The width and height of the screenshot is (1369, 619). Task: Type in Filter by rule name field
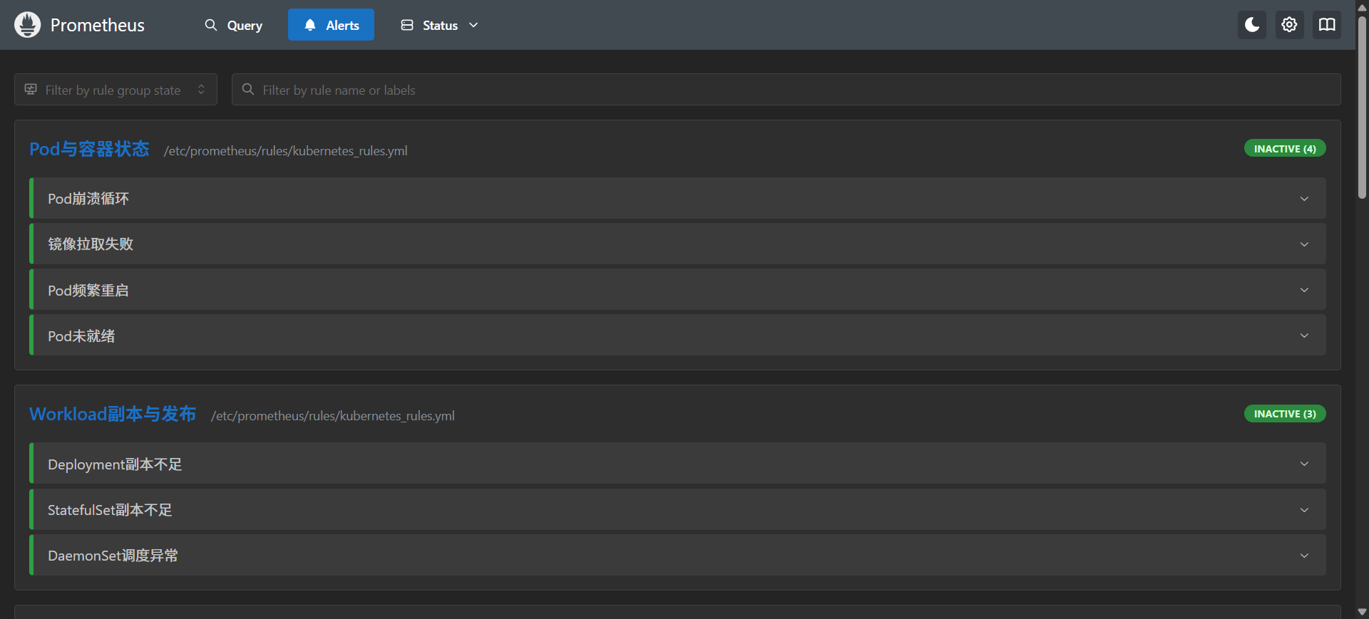[784, 90]
